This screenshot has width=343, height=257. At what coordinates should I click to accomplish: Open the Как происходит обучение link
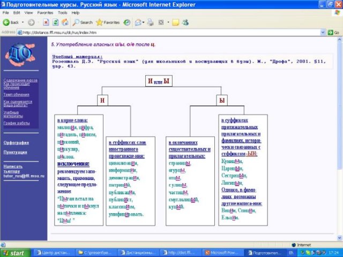point(17,86)
